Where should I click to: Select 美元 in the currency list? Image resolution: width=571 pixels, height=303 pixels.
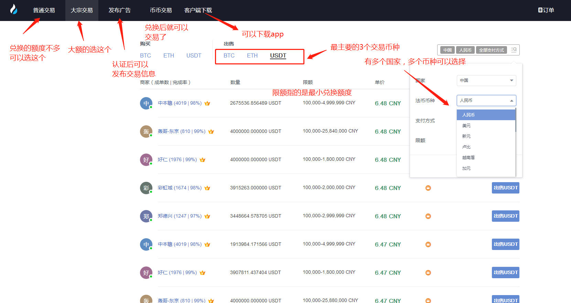pos(486,126)
